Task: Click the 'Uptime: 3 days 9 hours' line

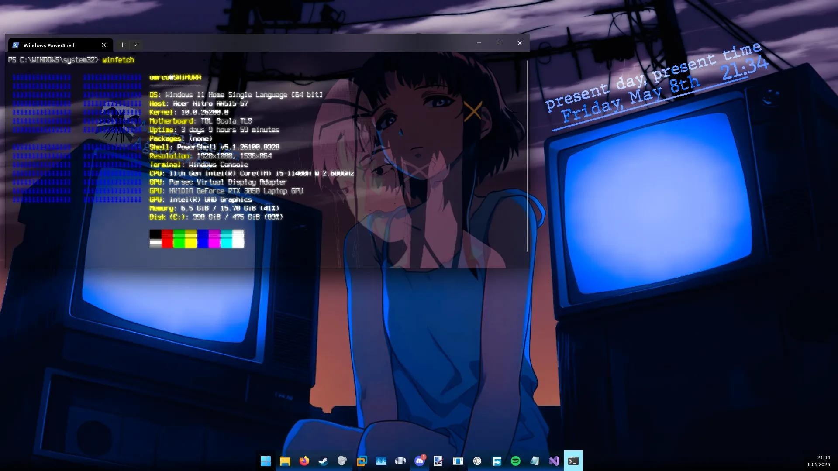Action: coord(214,130)
